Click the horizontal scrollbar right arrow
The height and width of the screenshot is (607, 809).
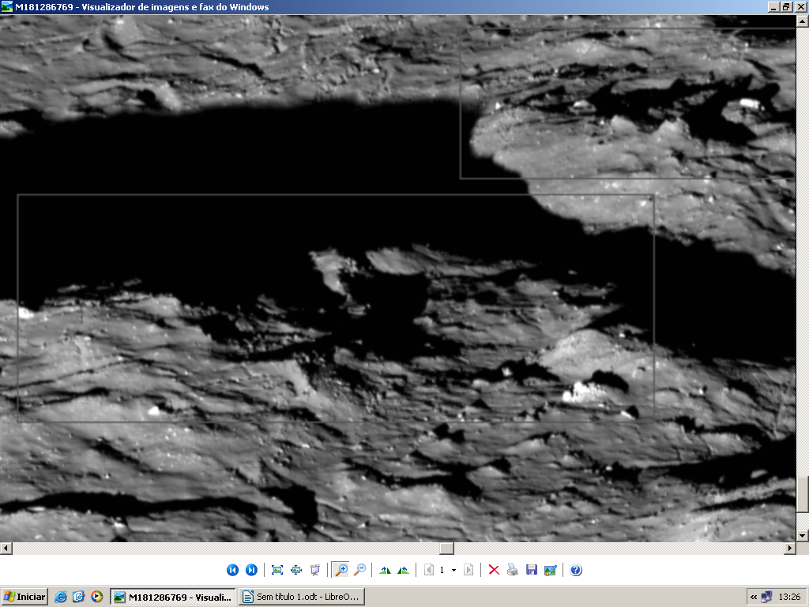click(789, 548)
